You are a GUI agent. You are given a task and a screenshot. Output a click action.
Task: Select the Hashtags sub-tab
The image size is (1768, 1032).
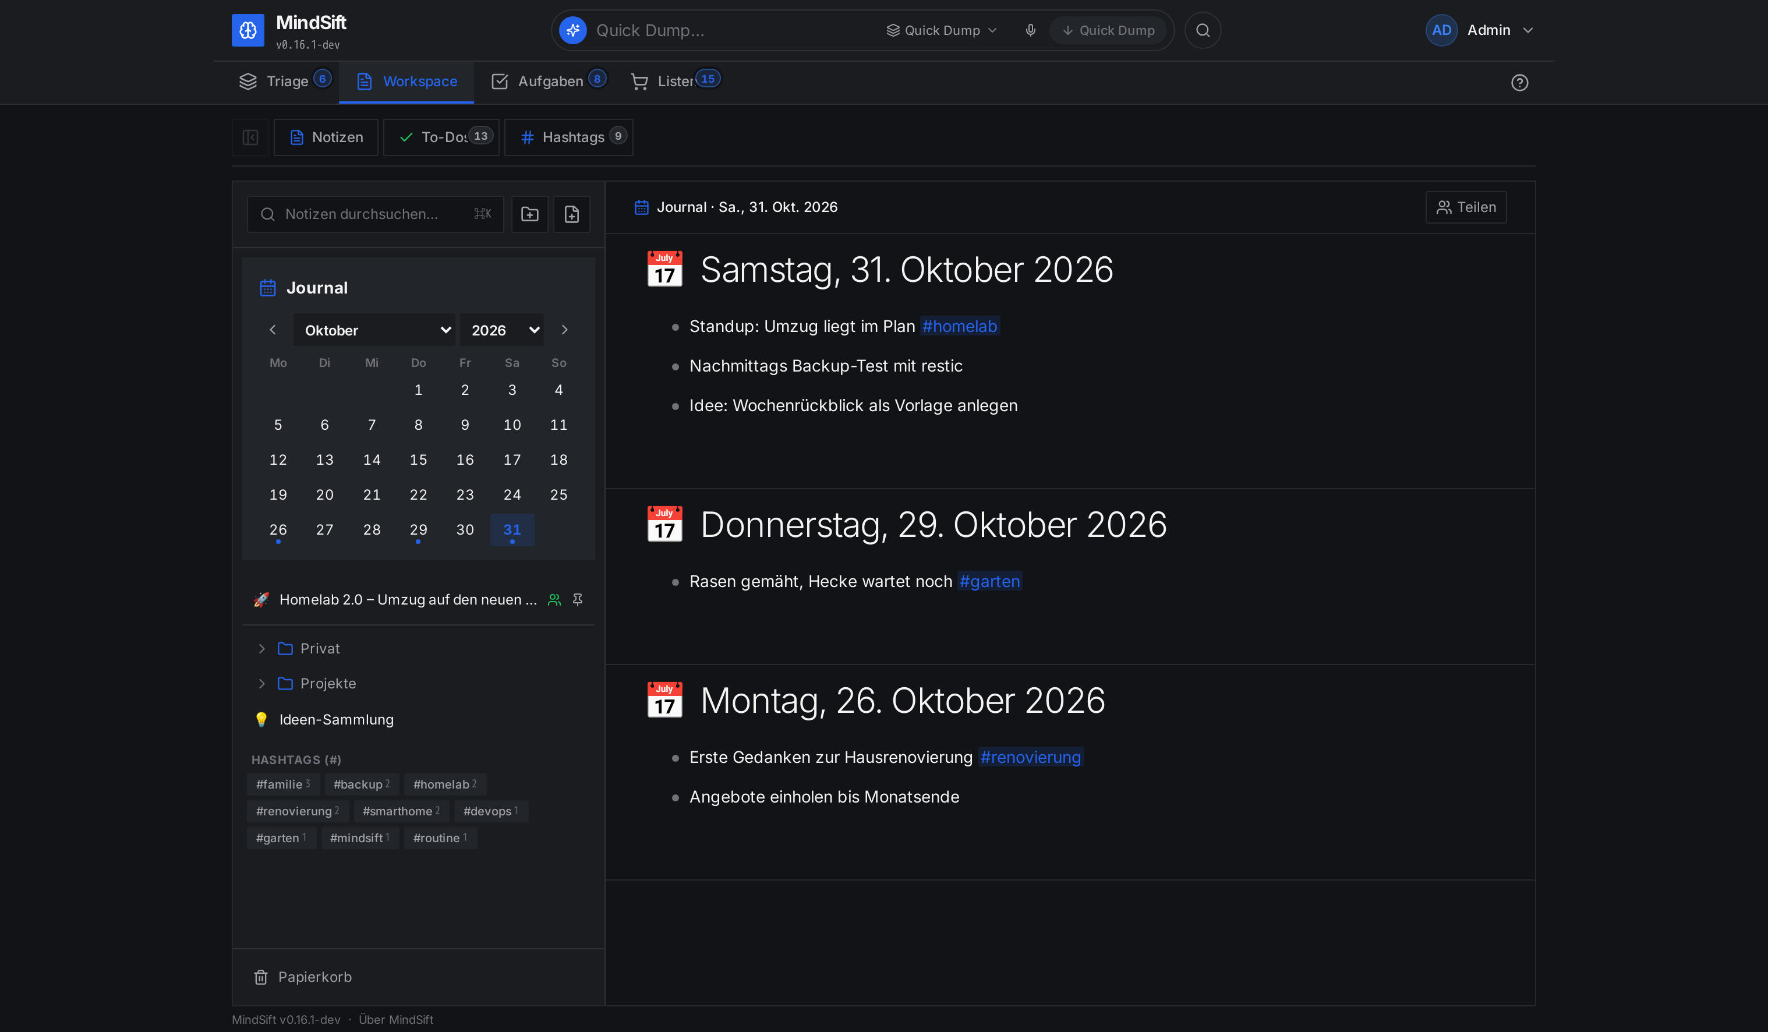point(569,137)
